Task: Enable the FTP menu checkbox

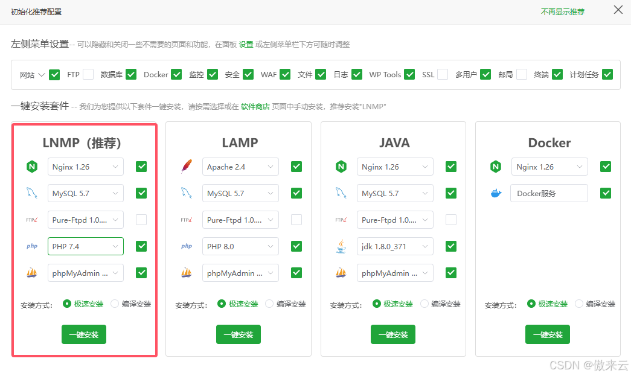Action: click(x=88, y=74)
